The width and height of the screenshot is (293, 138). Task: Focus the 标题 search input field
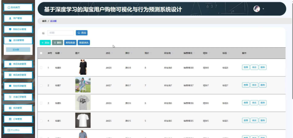[61, 33]
